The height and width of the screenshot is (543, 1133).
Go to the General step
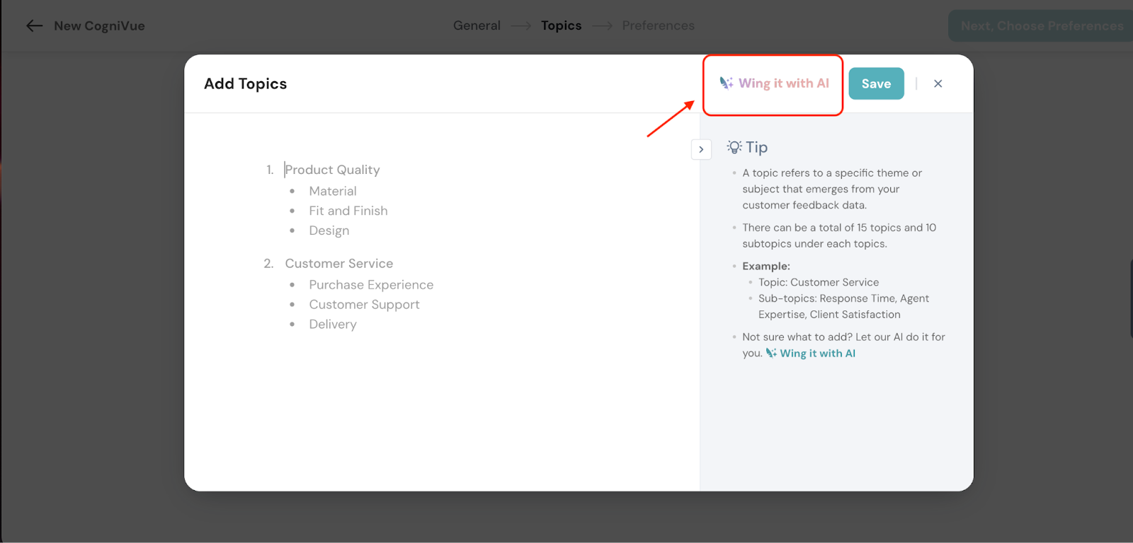(x=477, y=25)
